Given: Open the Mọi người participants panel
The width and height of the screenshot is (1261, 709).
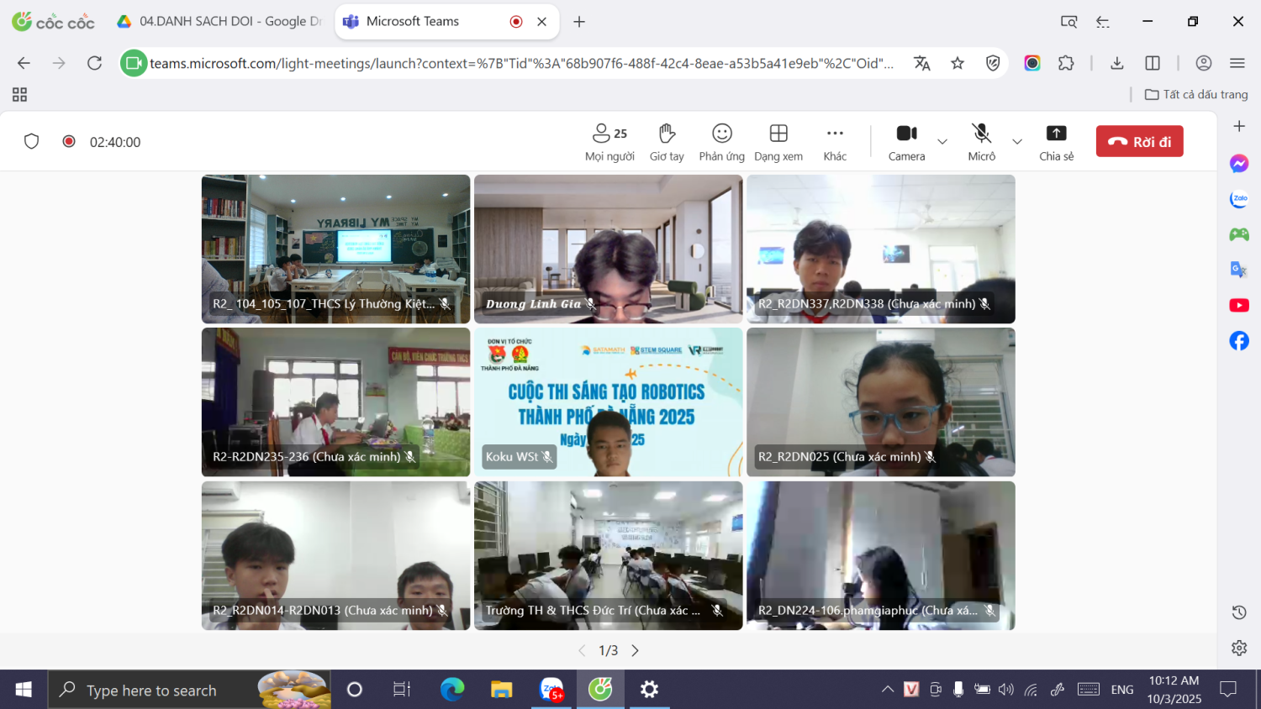Looking at the screenshot, I should pos(609,142).
